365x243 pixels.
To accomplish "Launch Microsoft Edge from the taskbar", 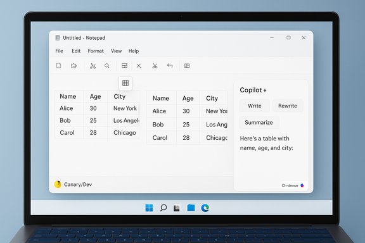I will (205, 208).
